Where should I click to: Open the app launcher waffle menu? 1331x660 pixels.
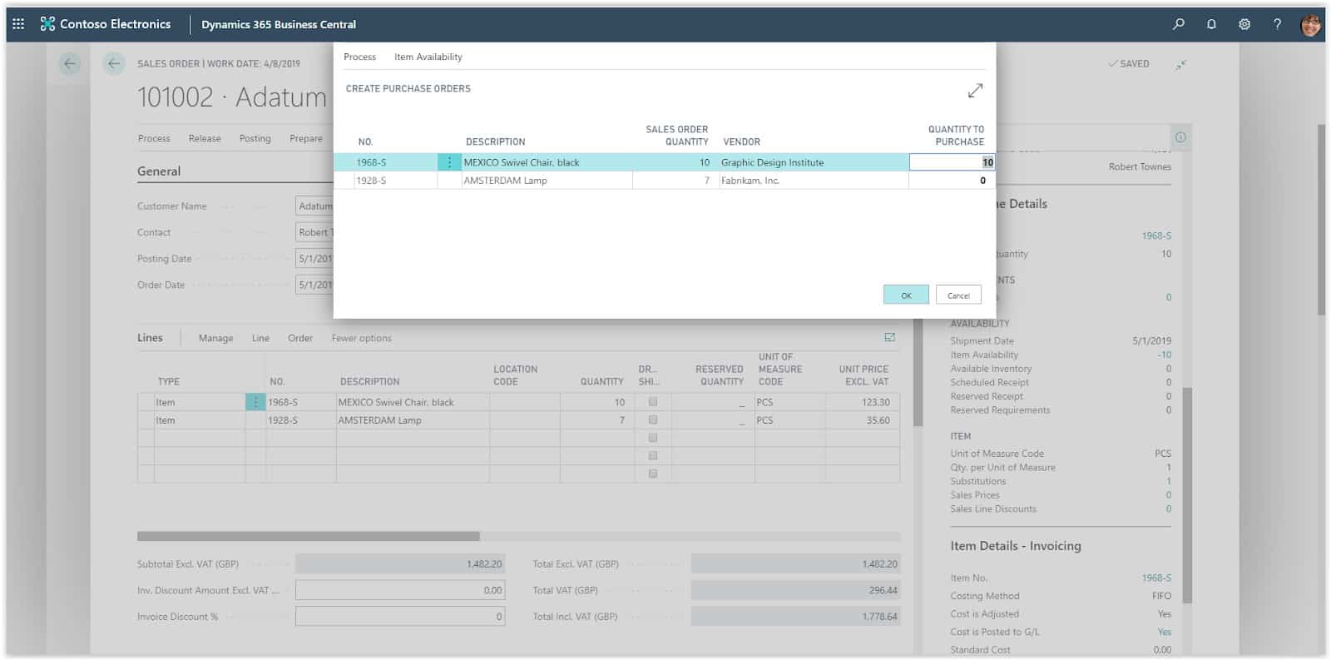click(x=18, y=24)
